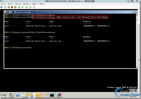Select Exchange Management Shell taskbar button

pos(31,95)
